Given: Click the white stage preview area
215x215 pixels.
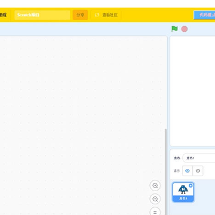Looking at the screenshot, I should coord(192,91).
